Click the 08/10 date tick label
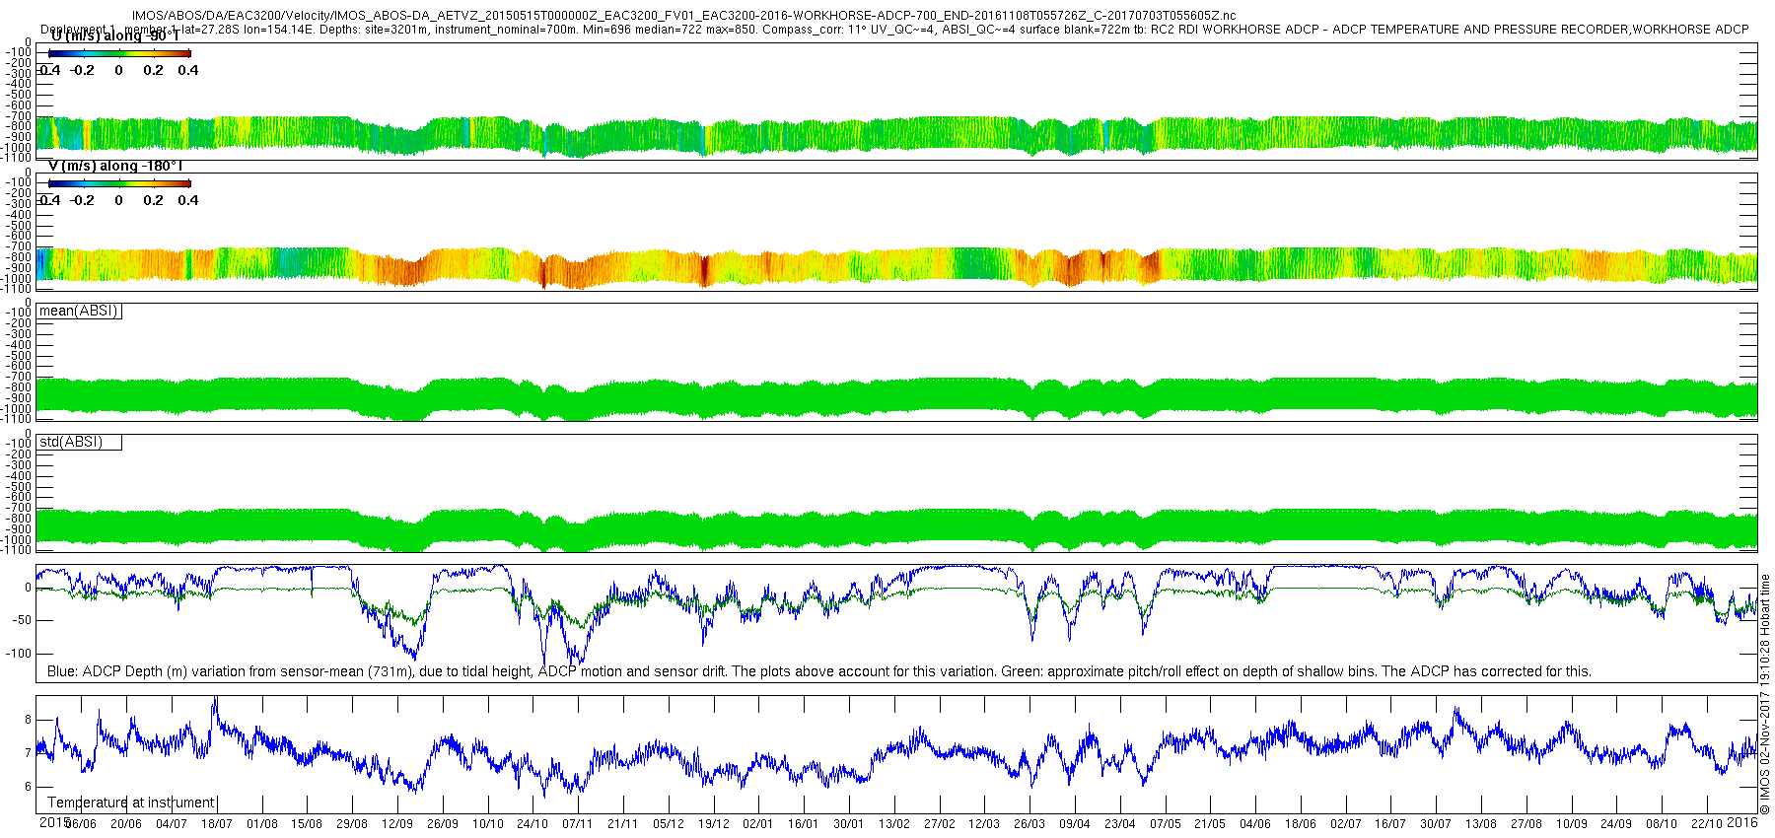 (1662, 824)
